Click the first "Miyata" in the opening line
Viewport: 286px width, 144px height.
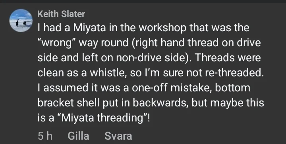tap(89, 28)
